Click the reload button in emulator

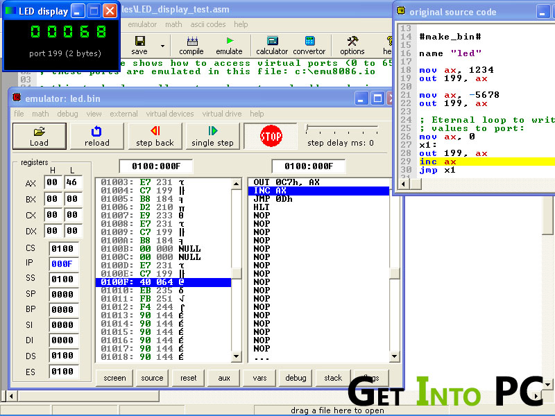[97, 136]
